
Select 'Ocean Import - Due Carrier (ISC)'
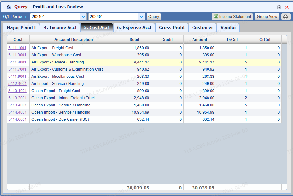[x=60, y=119]
